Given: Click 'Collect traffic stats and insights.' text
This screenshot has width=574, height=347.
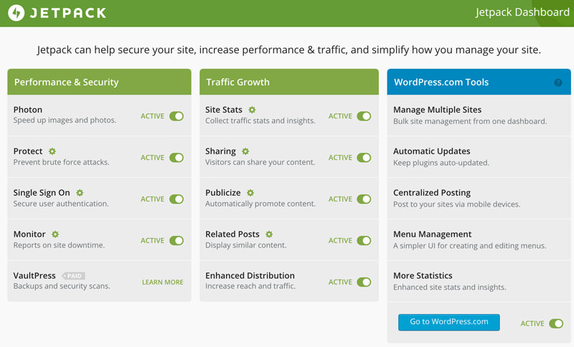Looking at the screenshot, I should [x=260, y=120].
